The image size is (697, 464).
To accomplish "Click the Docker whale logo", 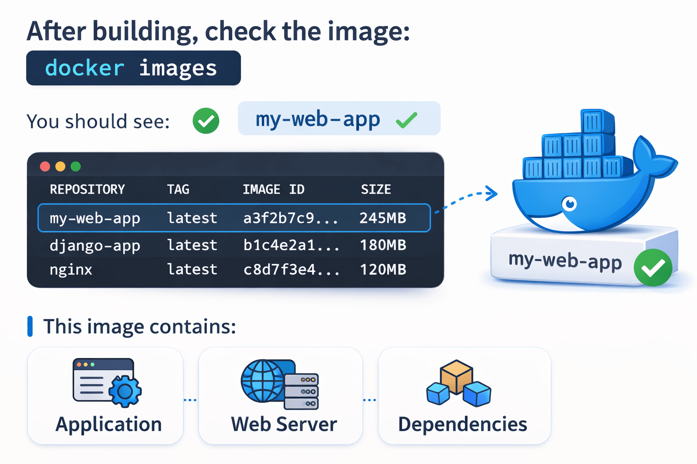I will pos(594,171).
